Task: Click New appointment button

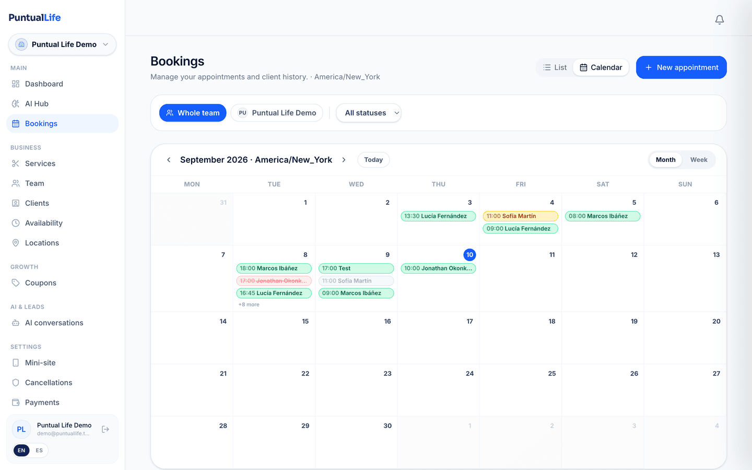Action: (x=681, y=67)
